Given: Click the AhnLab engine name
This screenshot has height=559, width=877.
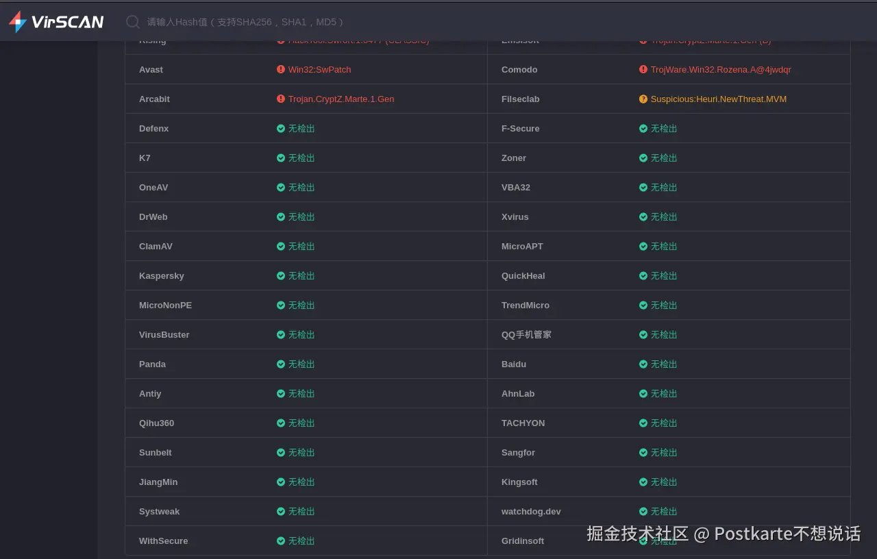Looking at the screenshot, I should click(518, 394).
